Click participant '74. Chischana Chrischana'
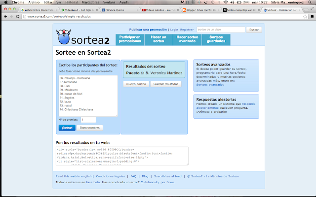The height and width of the screenshot is (197, 316). click(x=77, y=109)
